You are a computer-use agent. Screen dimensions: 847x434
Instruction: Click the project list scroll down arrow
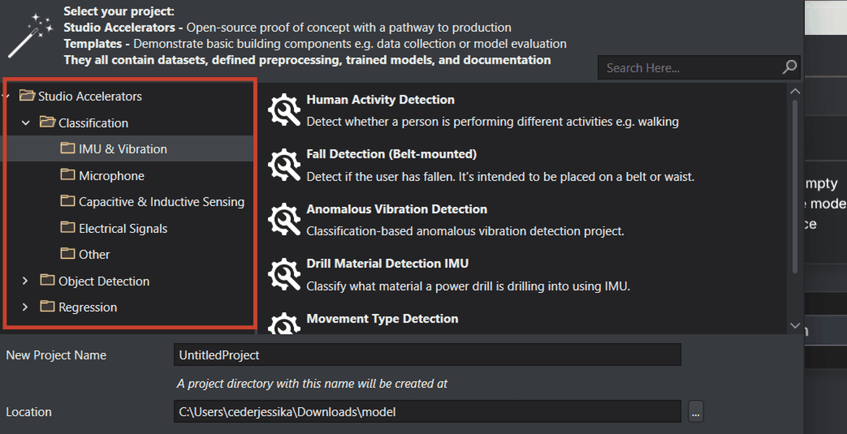[795, 325]
